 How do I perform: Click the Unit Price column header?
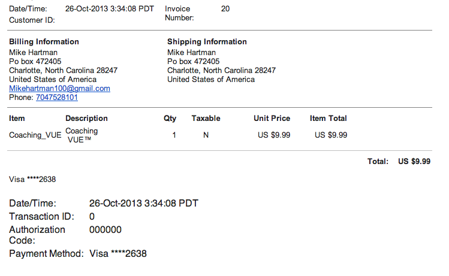(x=272, y=119)
